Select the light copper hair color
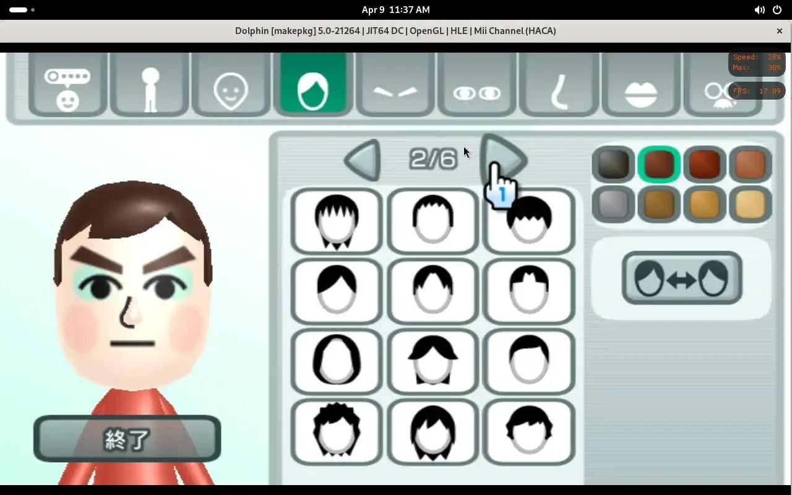Image resolution: width=792 pixels, height=495 pixels. (751, 164)
